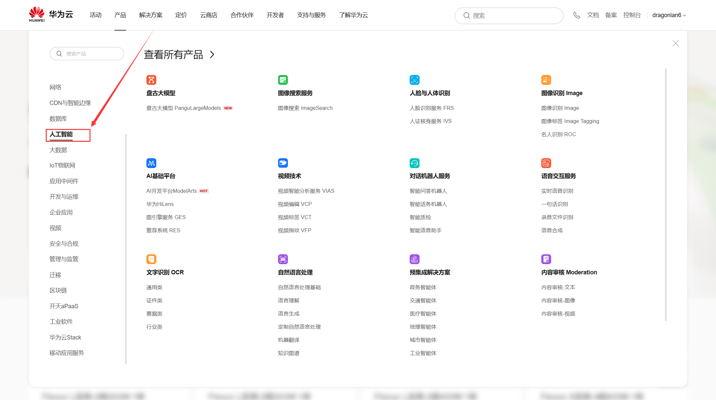Click the 文字识别 OCR icon
Viewport: 716px width, 400px height.
click(151, 259)
